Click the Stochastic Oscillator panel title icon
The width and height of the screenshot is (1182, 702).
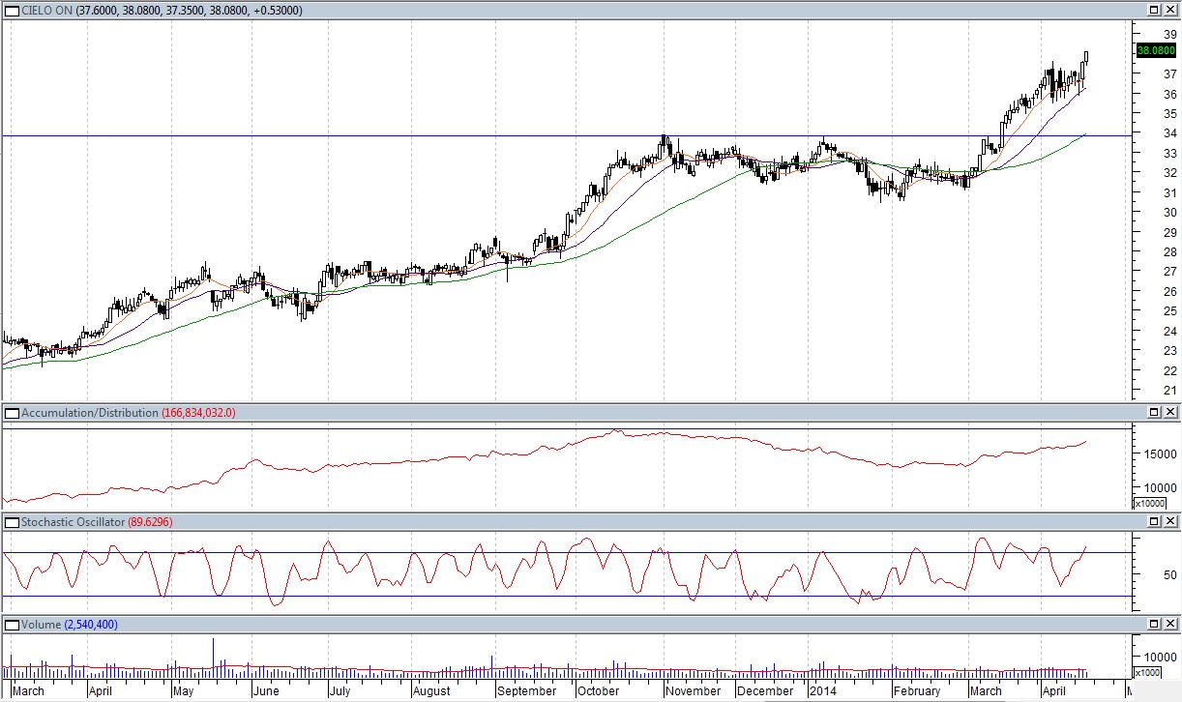[12, 522]
